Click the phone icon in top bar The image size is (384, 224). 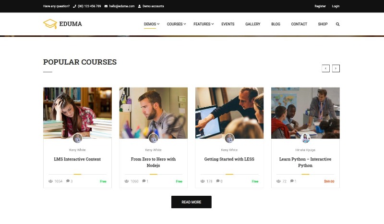[x=74, y=6]
